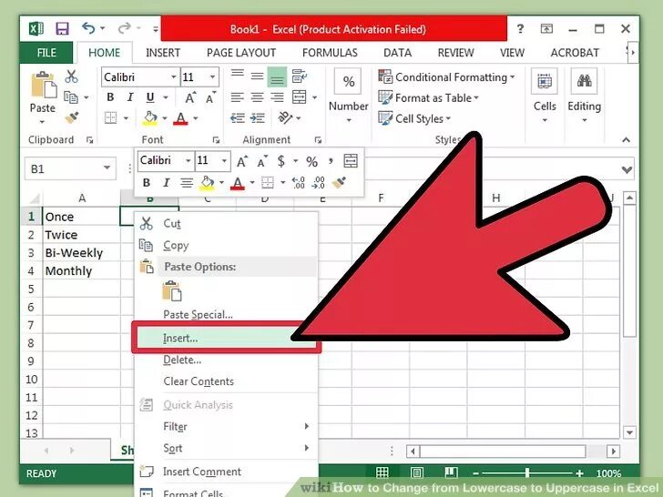The width and height of the screenshot is (663, 497).
Task: Switch to Normal view in status bar
Action: click(x=382, y=472)
